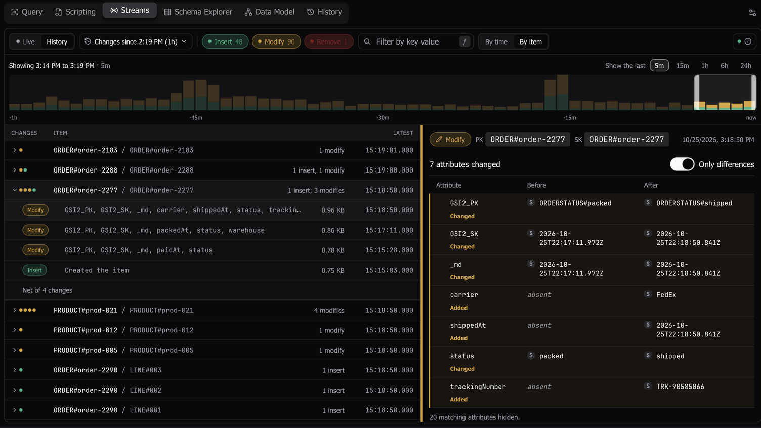Switch to Live mode
The width and height of the screenshot is (761, 428).
click(25, 41)
